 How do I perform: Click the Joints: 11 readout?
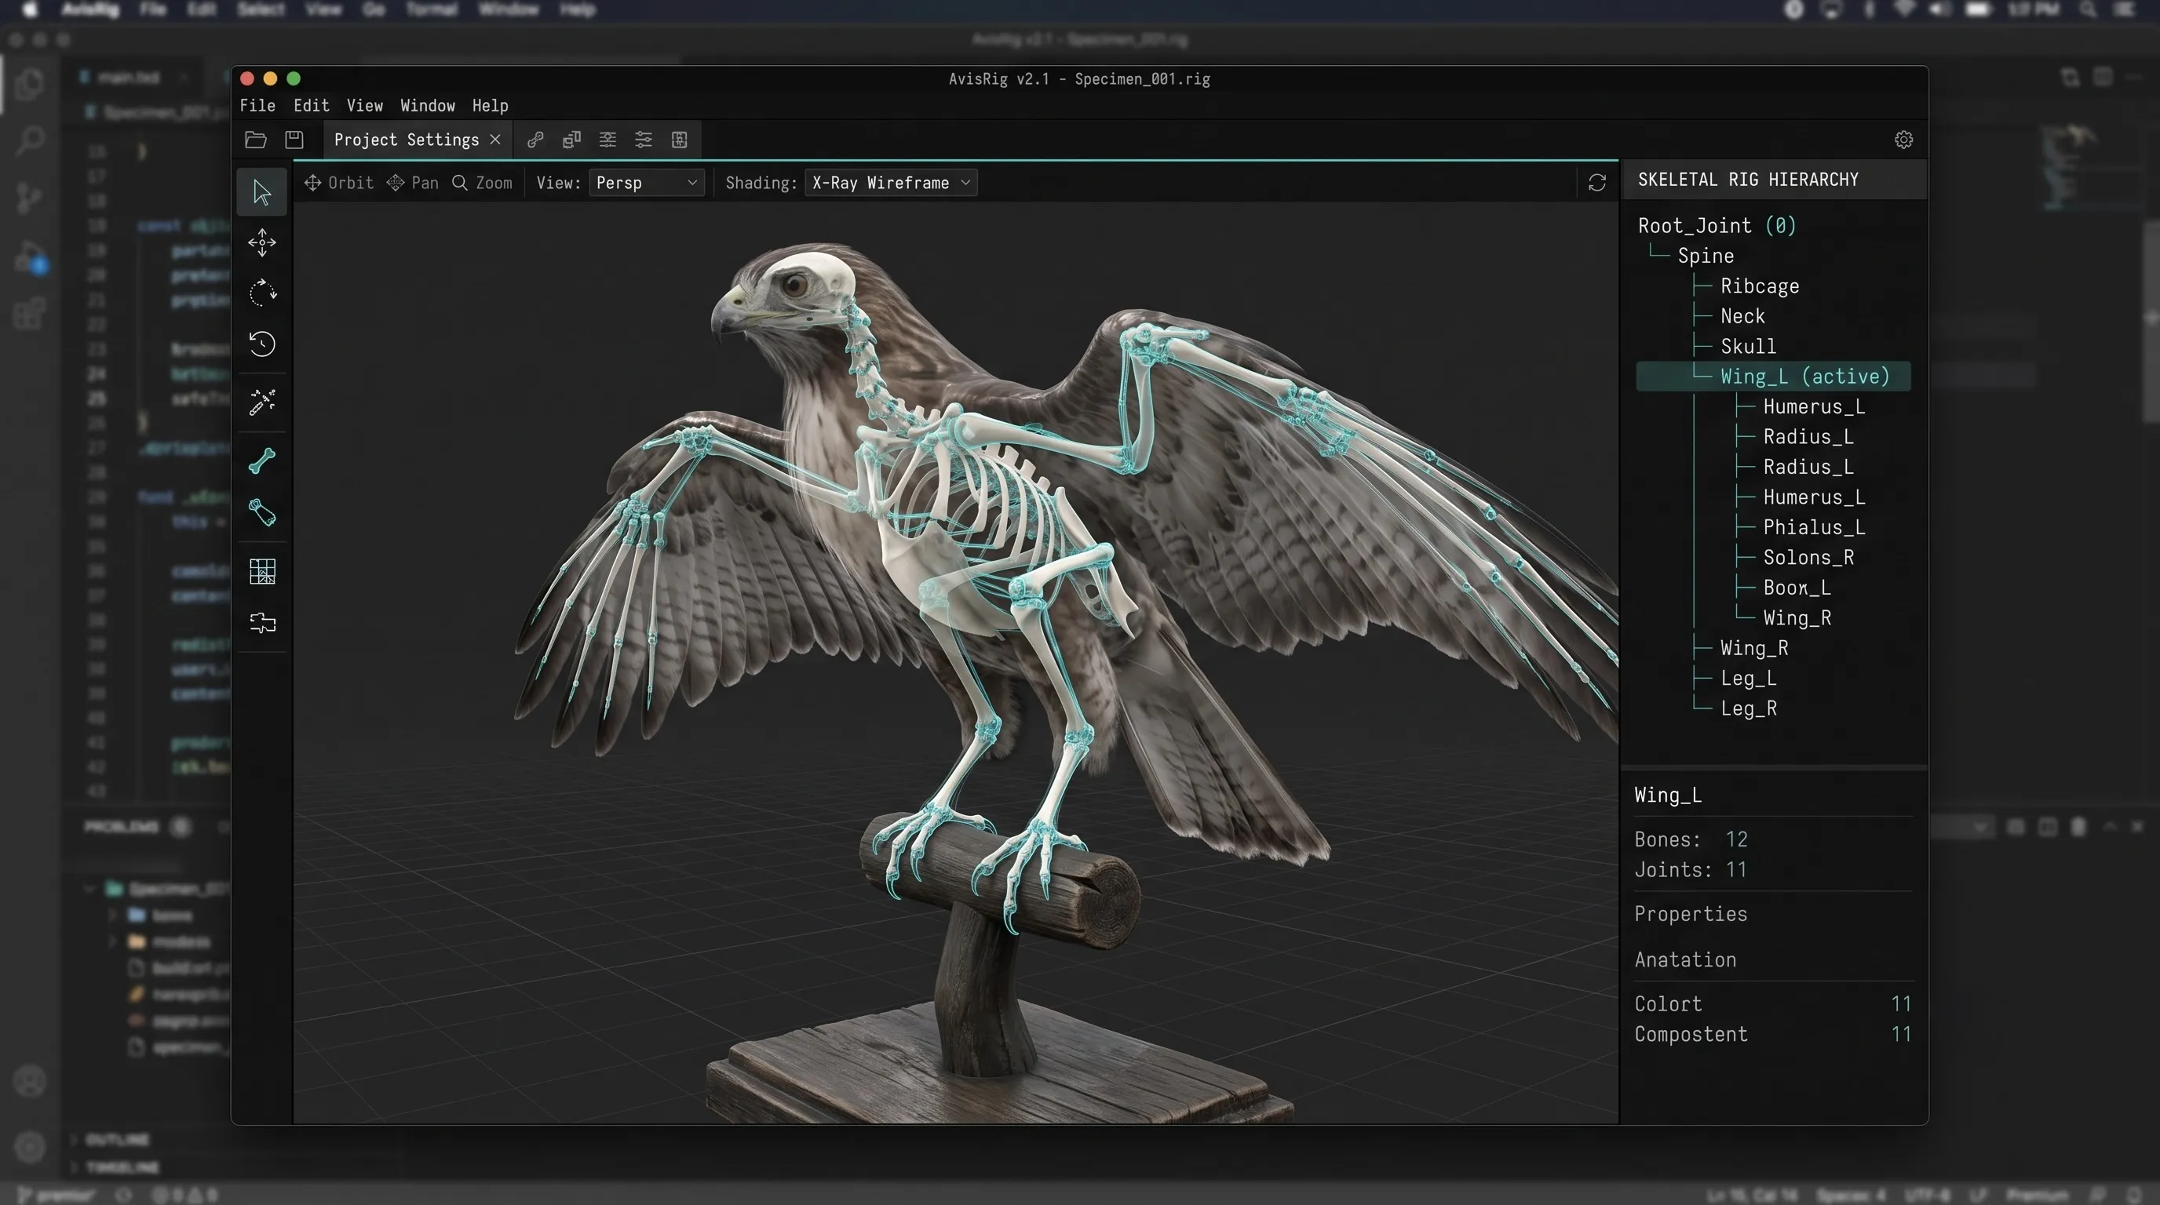1691,870
